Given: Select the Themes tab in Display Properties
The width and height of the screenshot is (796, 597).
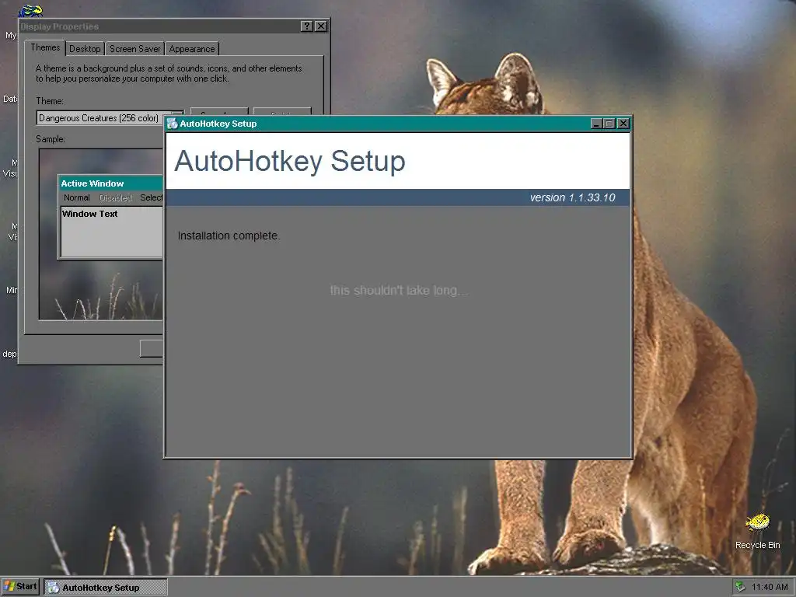Looking at the screenshot, I should pyautogui.click(x=45, y=47).
